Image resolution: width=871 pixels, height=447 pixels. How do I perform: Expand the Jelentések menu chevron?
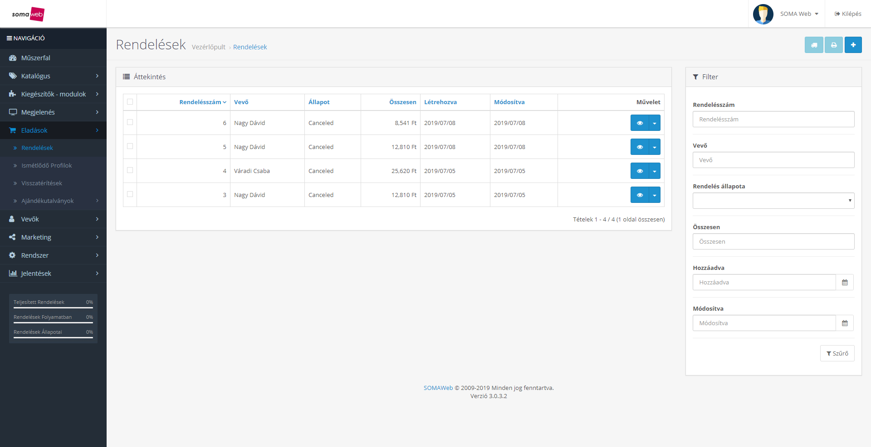97,274
